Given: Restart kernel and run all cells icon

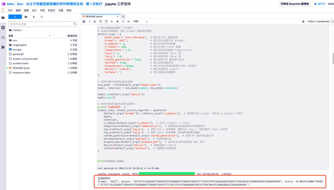Looking at the screenshot, I should [129, 22].
